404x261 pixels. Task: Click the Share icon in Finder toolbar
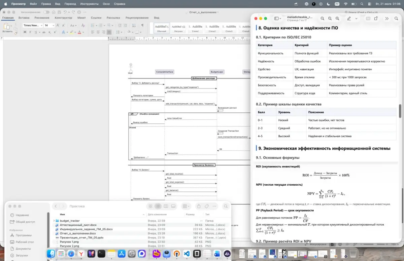click(199, 206)
